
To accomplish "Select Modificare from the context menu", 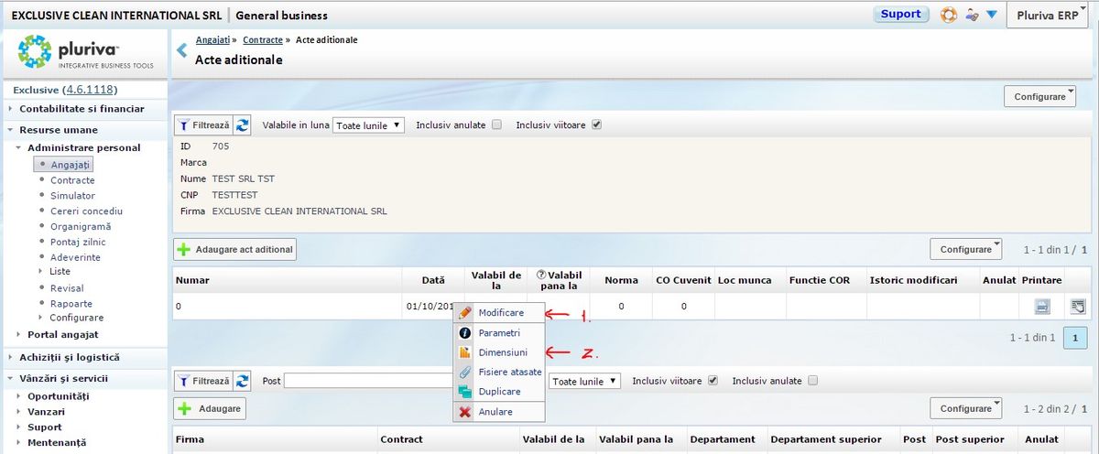I will [x=500, y=313].
